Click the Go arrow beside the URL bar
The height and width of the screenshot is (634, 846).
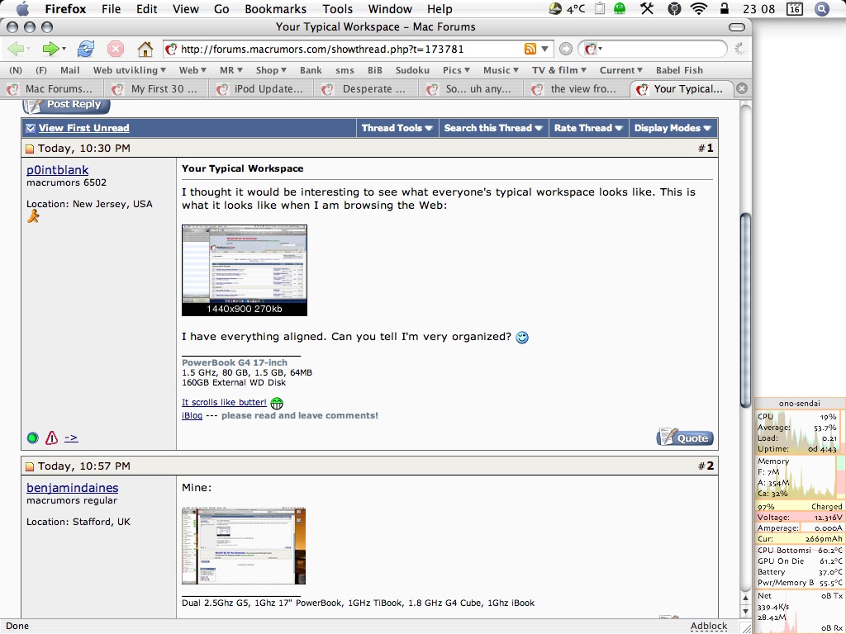(x=565, y=49)
